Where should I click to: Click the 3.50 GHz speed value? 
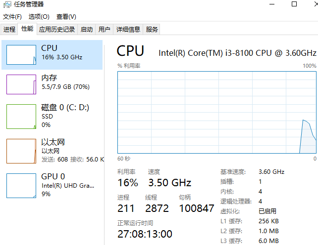click(169, 183)
